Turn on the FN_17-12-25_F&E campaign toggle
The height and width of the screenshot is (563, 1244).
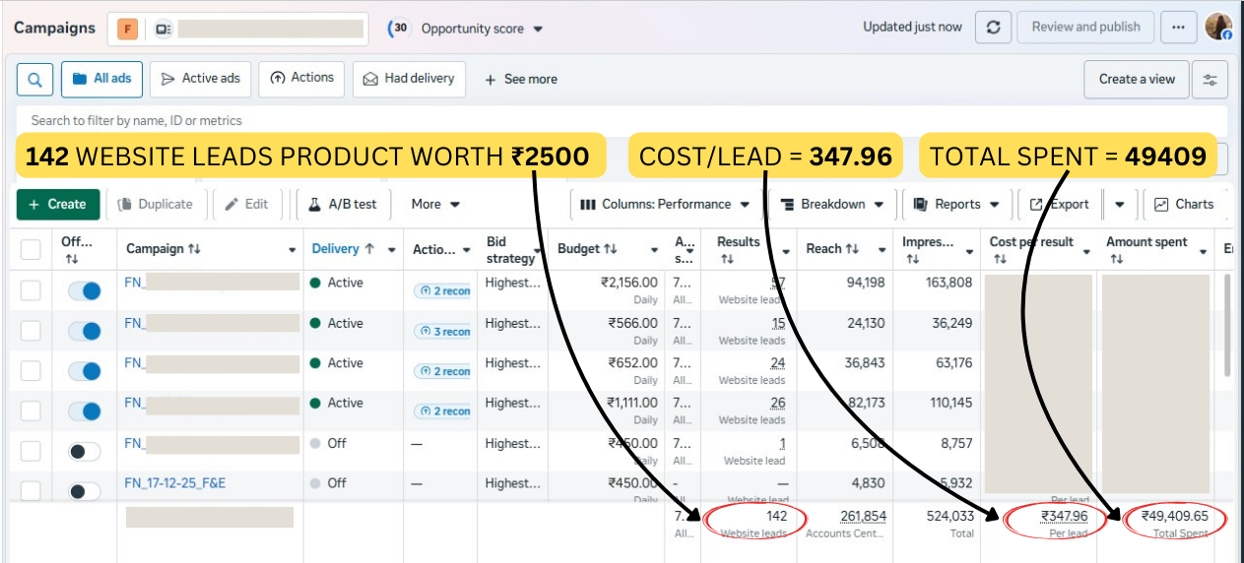[x=84, y=491]
